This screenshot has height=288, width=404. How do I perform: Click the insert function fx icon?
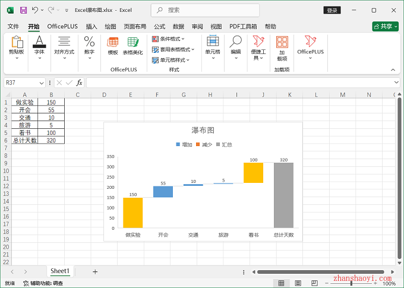79,83
